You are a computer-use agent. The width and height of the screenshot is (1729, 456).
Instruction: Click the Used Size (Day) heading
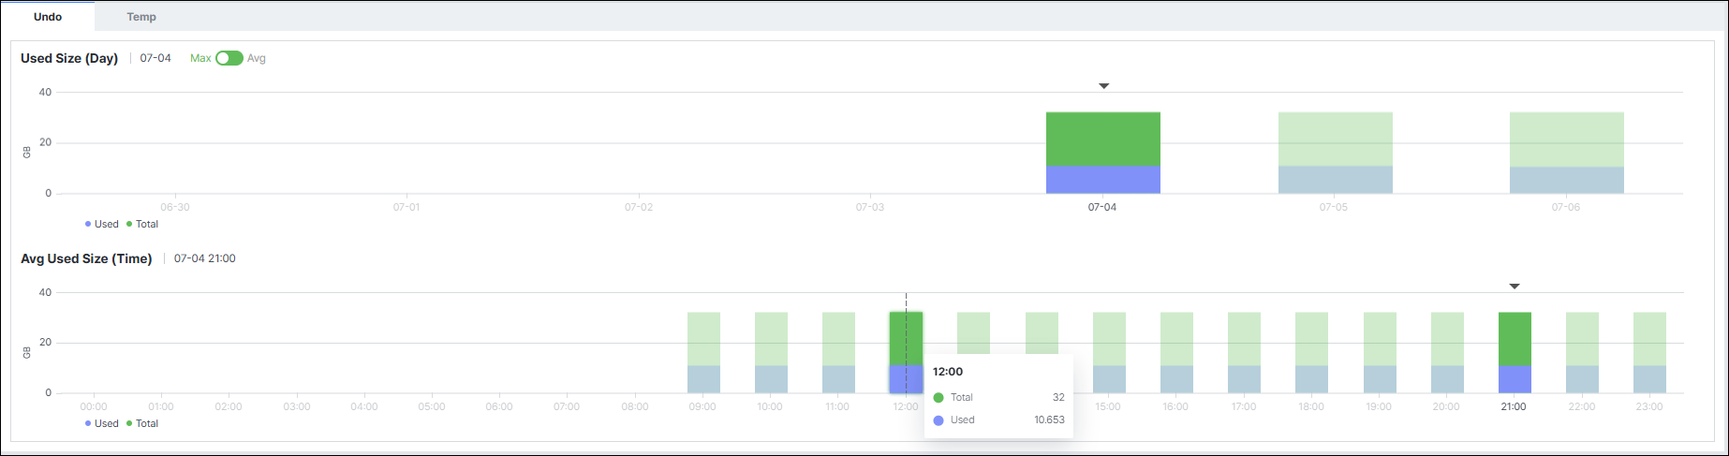[x=69, y=58]
